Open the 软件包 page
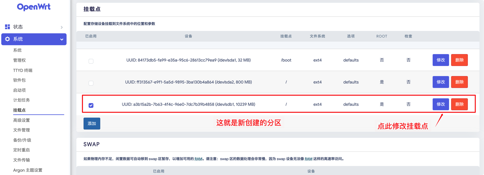Screen dimensions: 484x175 coord(19,80)
